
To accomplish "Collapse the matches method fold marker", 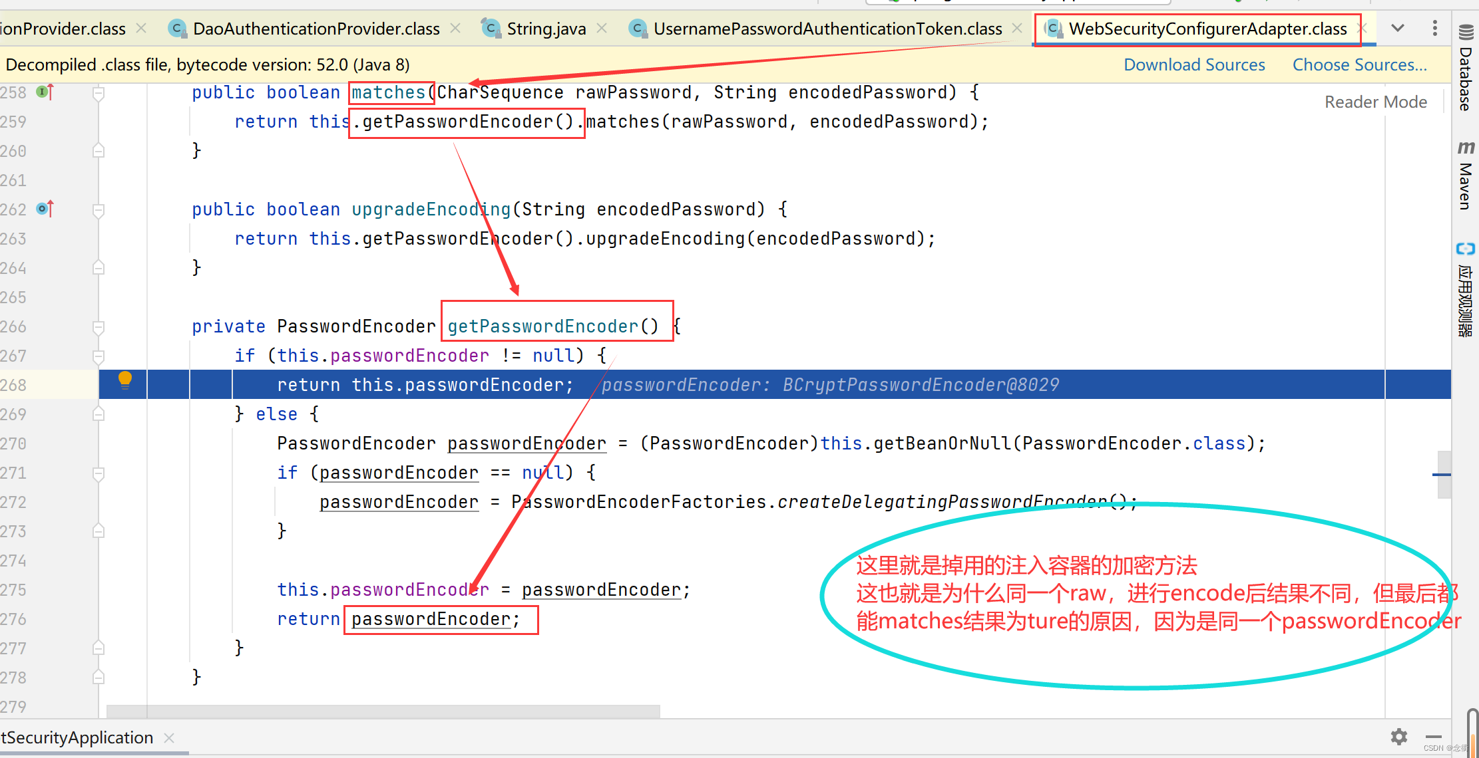I will (x=99, y=92).
